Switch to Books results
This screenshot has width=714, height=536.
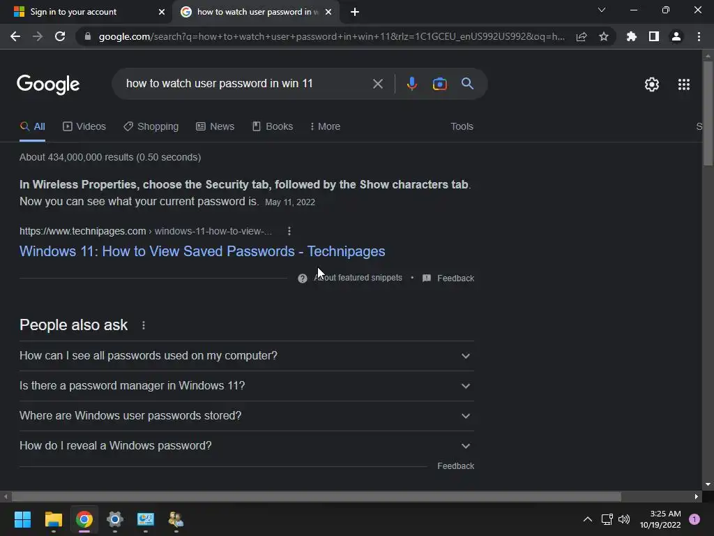point(273,127)
